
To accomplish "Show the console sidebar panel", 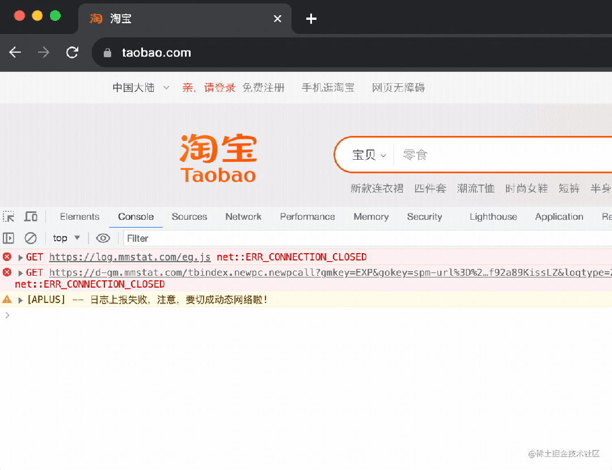I will [x=8, y=238].
